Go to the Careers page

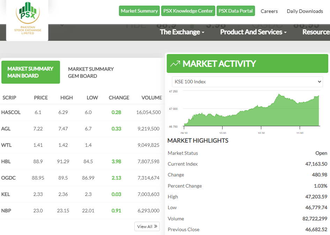(269, 11)
